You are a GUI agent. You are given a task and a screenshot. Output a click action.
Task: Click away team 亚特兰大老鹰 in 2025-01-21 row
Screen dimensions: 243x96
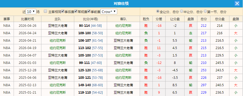(123, 93)
